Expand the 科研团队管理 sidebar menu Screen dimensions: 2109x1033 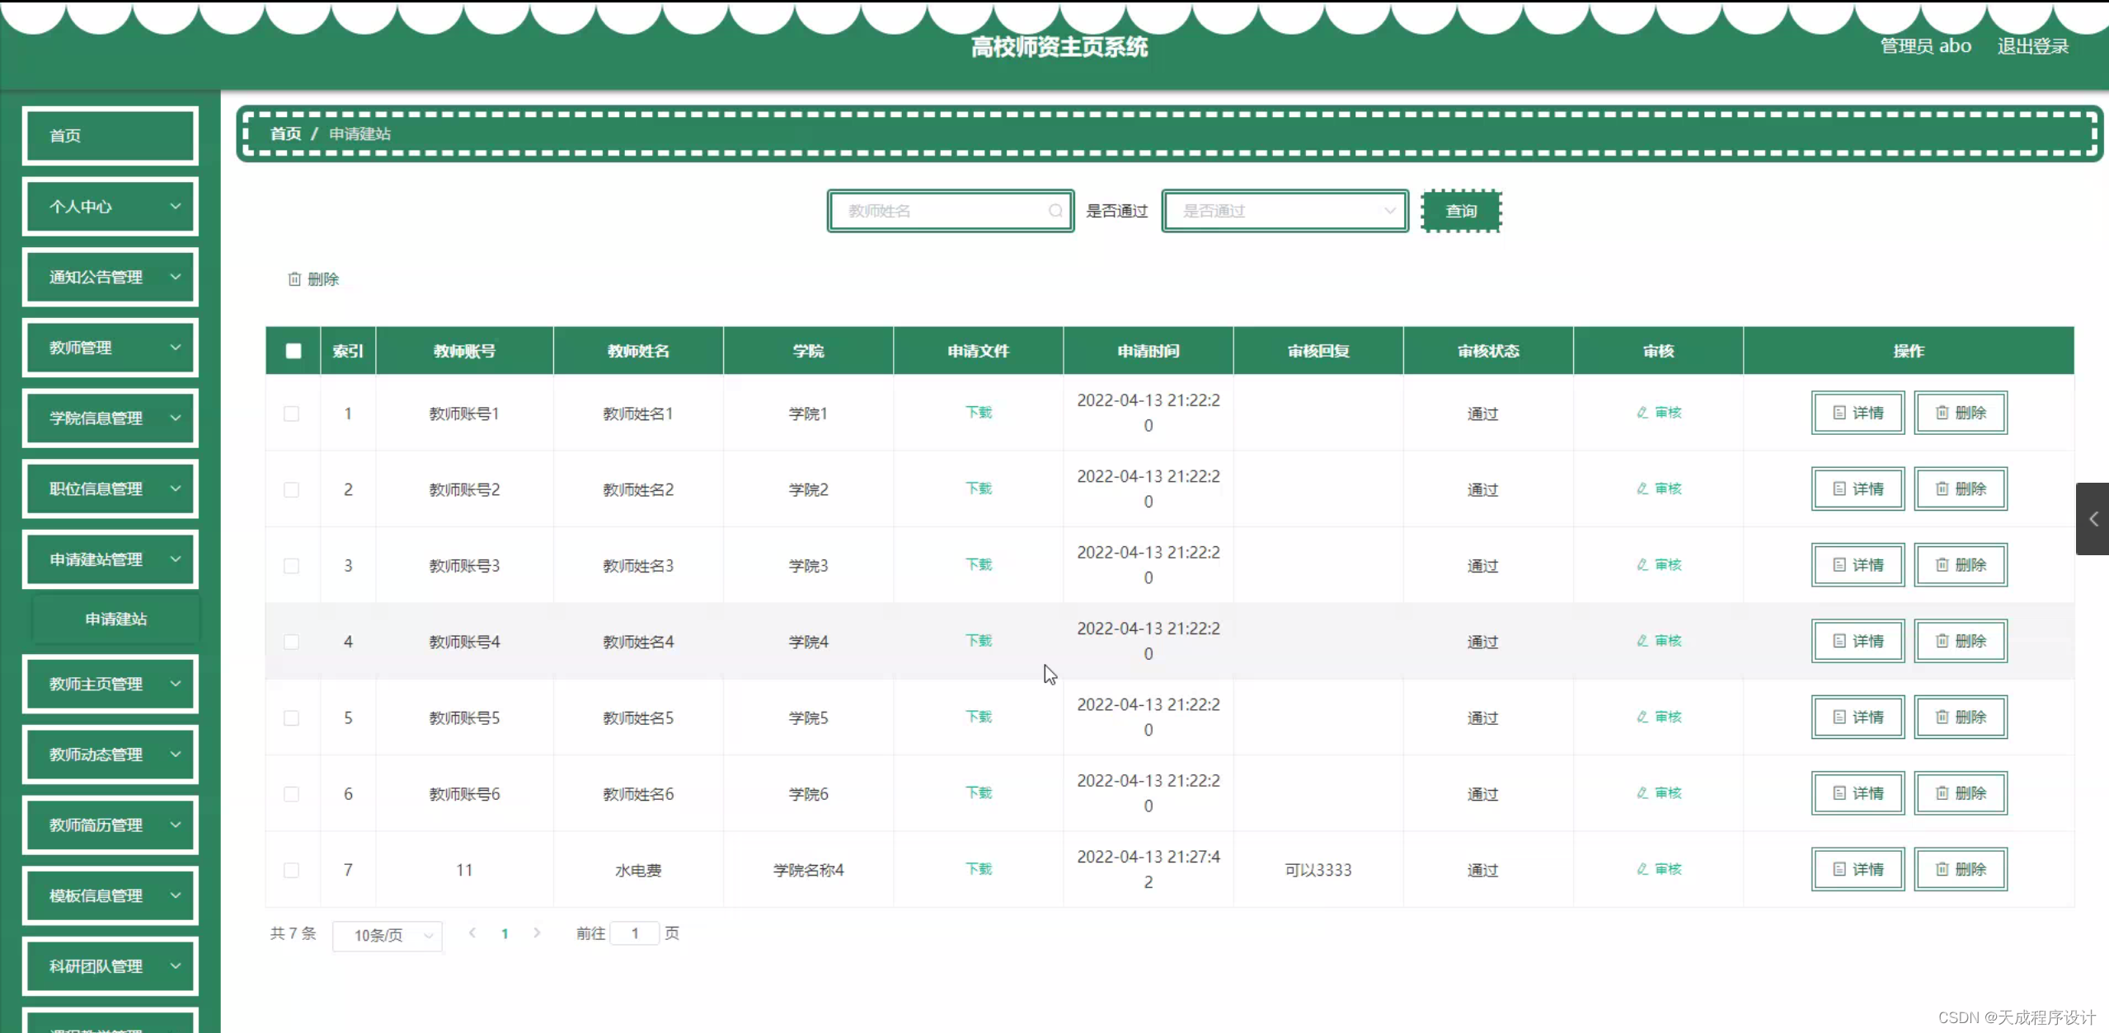(x=110, y=966)
